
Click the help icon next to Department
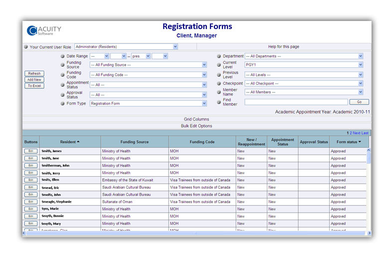[219, 56]
